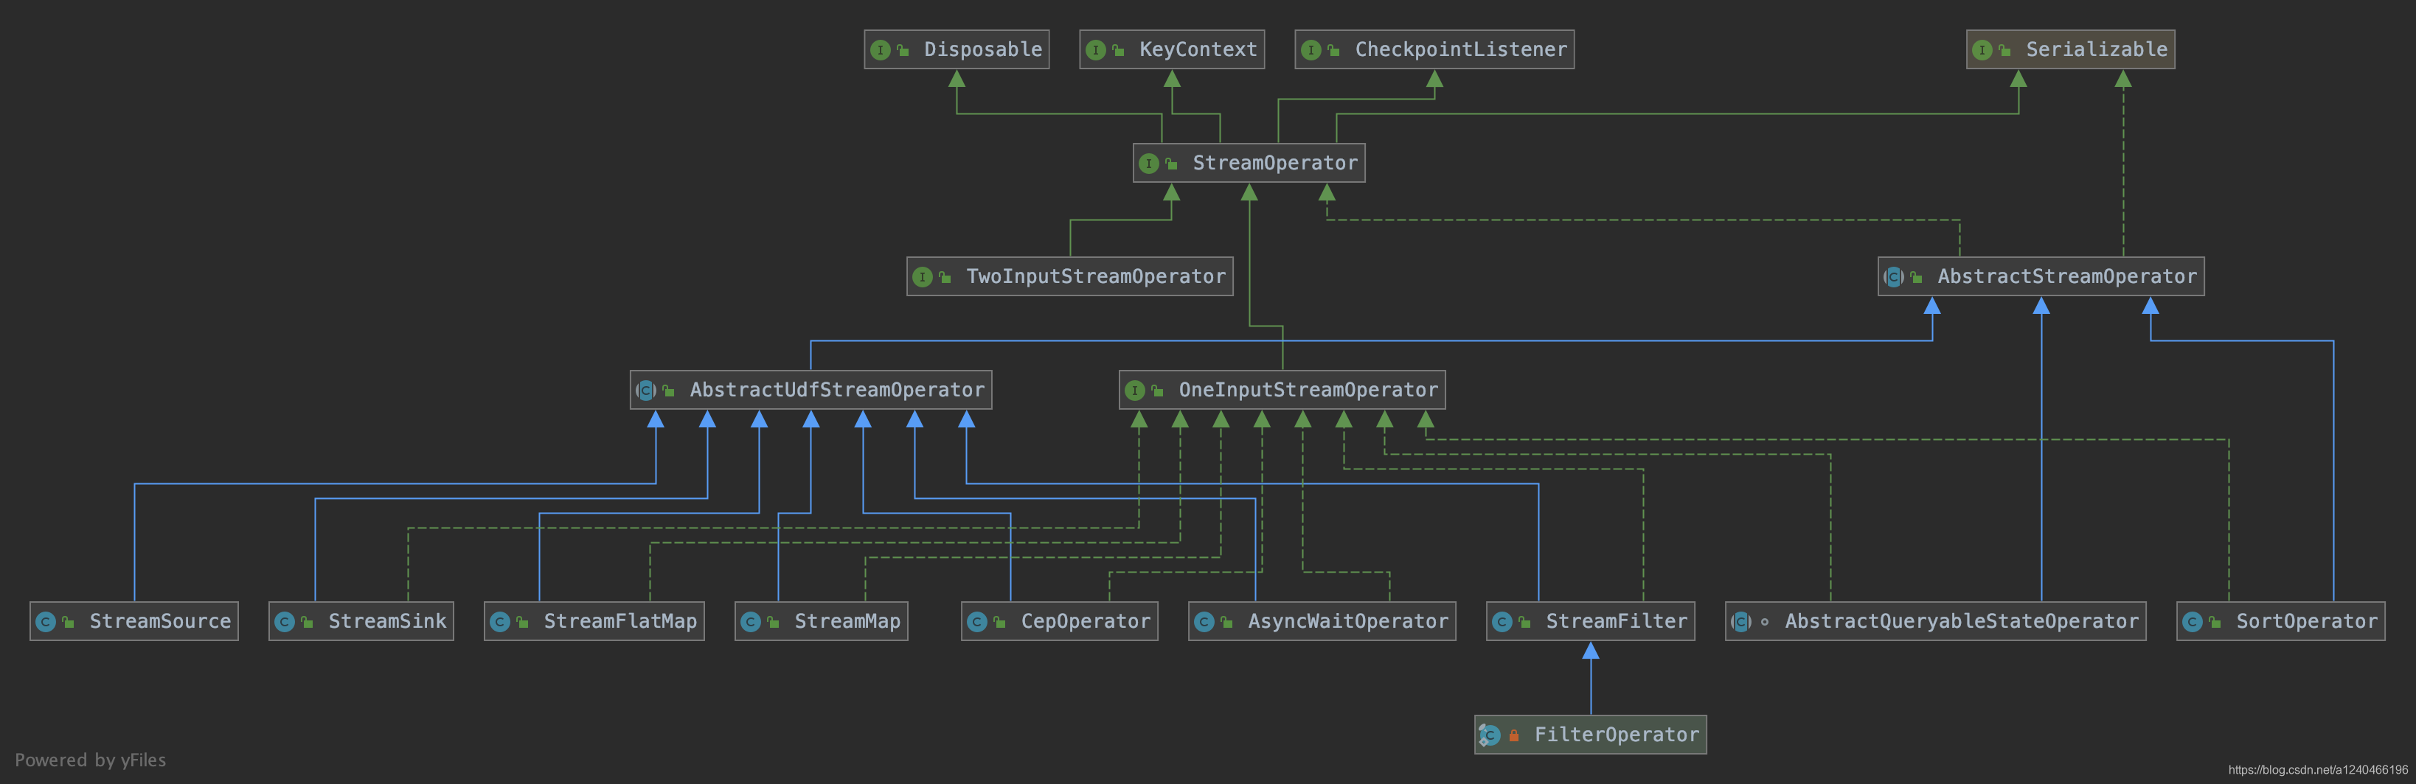The height and width of the screenshot is (784, 2416).
Task: Click the public visibility icon on OneInputStreamOperator
Action: [1157, 391]
